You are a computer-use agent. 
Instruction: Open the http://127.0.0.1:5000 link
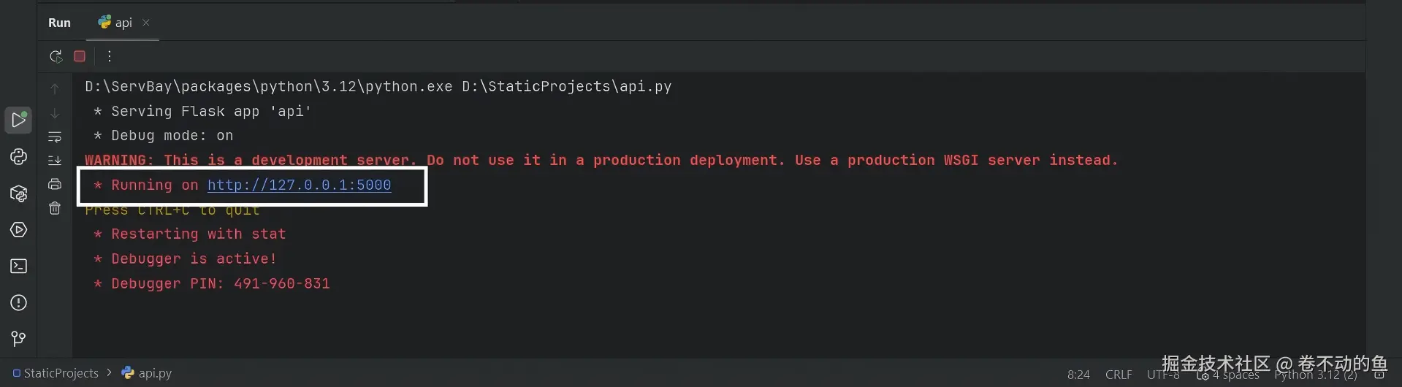point(299,185)
